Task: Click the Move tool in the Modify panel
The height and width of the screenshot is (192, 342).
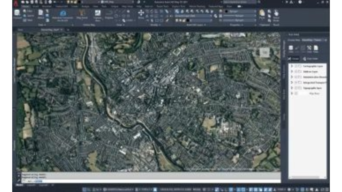Action: (141, 12)
